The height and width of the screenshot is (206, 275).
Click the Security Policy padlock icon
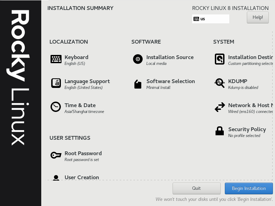tap(220, 131)
